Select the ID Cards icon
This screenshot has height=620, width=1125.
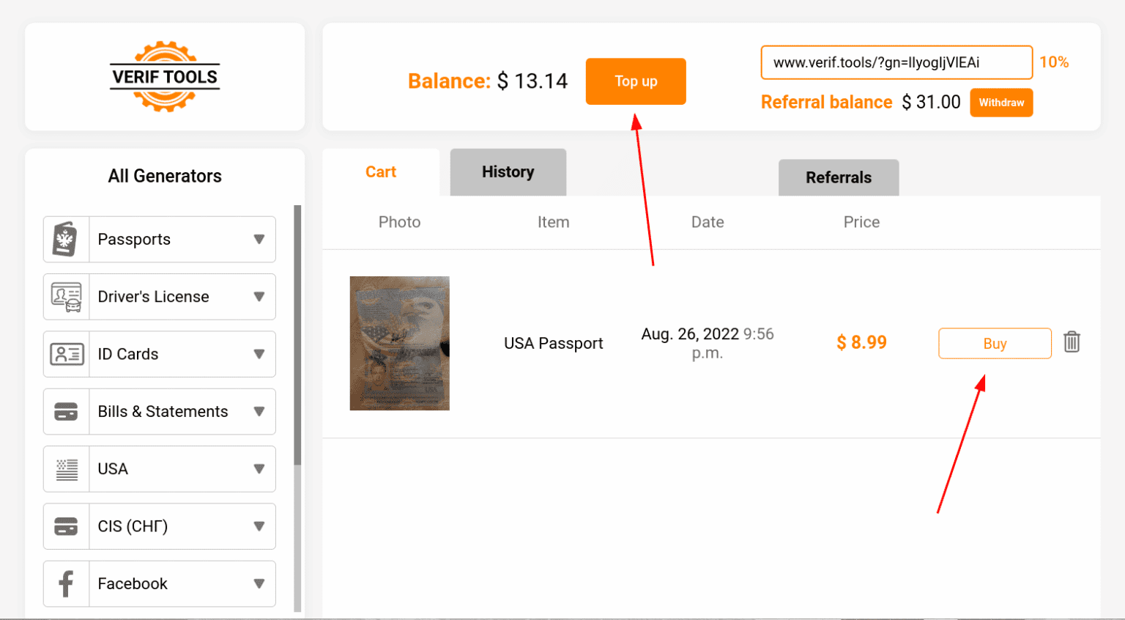tap(66, 354)
